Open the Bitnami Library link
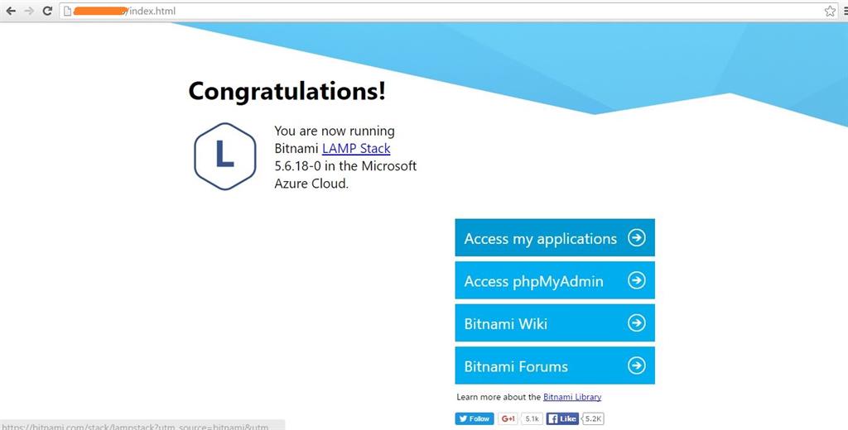 pos(572,397)
